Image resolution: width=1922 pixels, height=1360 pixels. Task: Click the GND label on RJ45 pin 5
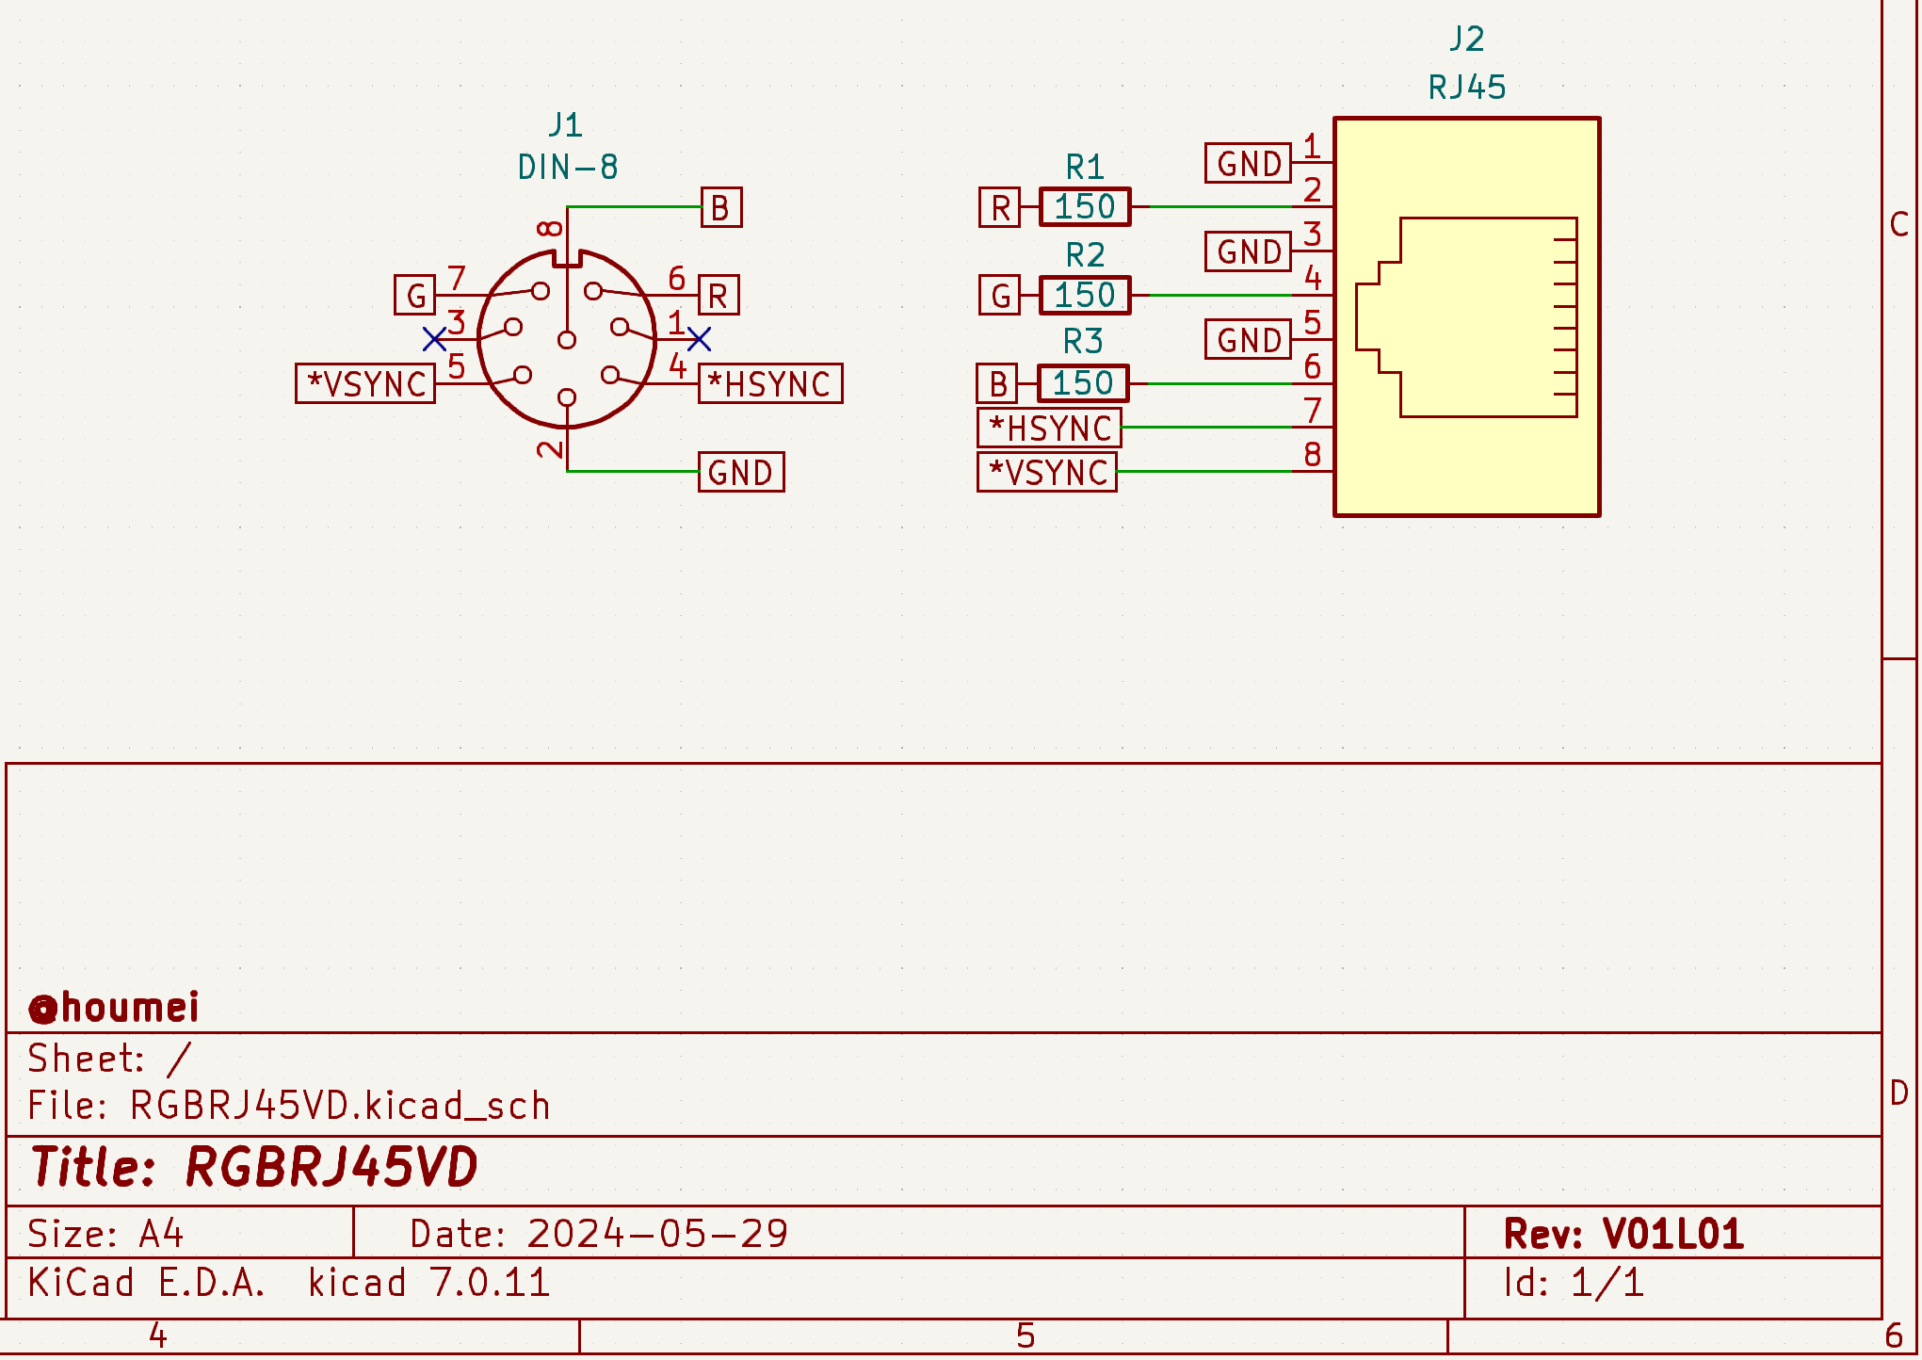point(1247,339)
